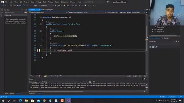
Task: Click the '2 references' CodeLens above Form1 class
Action: coord(50,22)
